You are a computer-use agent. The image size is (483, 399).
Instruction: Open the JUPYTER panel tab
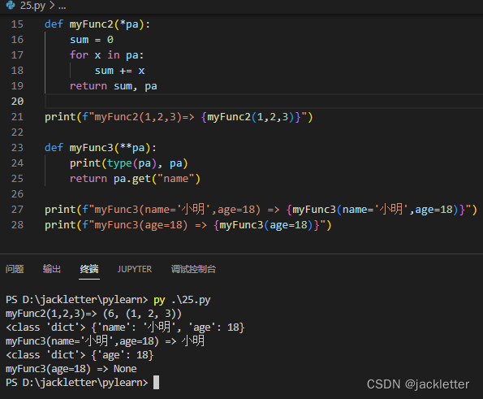(x=134, y=269)
